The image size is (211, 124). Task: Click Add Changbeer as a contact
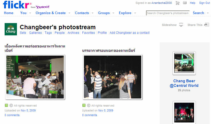click(129, 33)
